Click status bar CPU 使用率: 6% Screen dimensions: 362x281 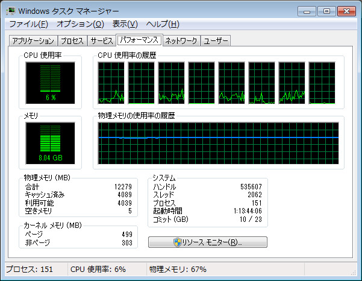tap(98, 269)
